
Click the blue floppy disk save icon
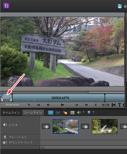click(120, 6)
